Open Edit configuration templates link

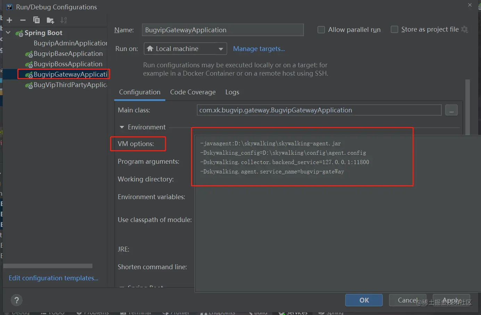click(x=53, y=278)
